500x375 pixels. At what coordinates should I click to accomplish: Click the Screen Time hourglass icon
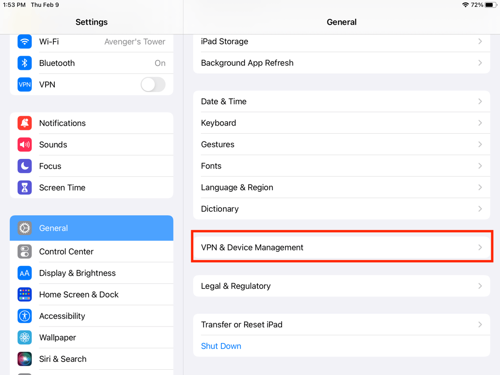(25, 187)
